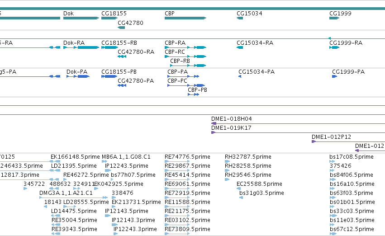Click RE39343.5prime EST label
Image resolution: width=385 pixels, height=236 pixels.
click(x=74, y=229)
